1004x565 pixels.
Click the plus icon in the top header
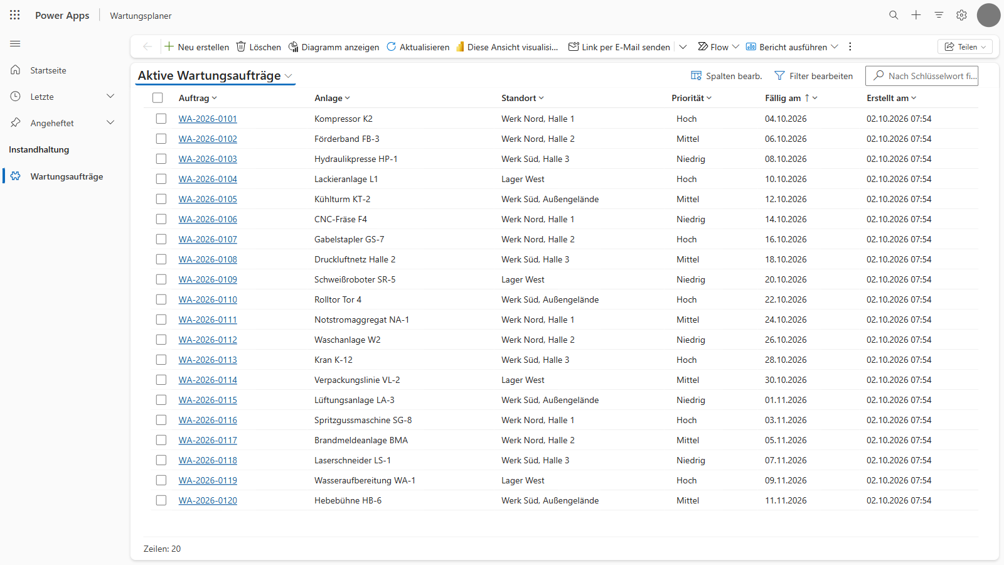point(916,15)
